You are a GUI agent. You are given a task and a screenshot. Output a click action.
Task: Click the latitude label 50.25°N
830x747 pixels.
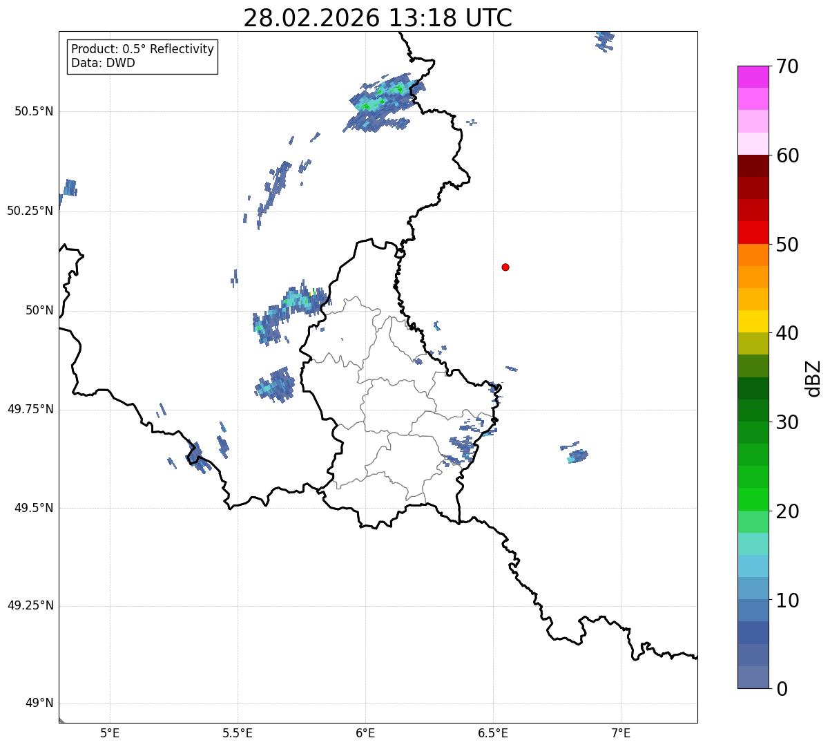click(x=30, y=211)
